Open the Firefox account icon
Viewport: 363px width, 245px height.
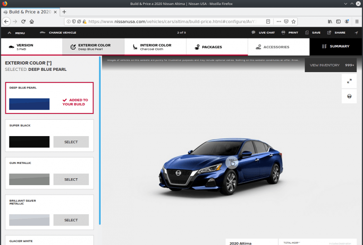coord(347,21)
